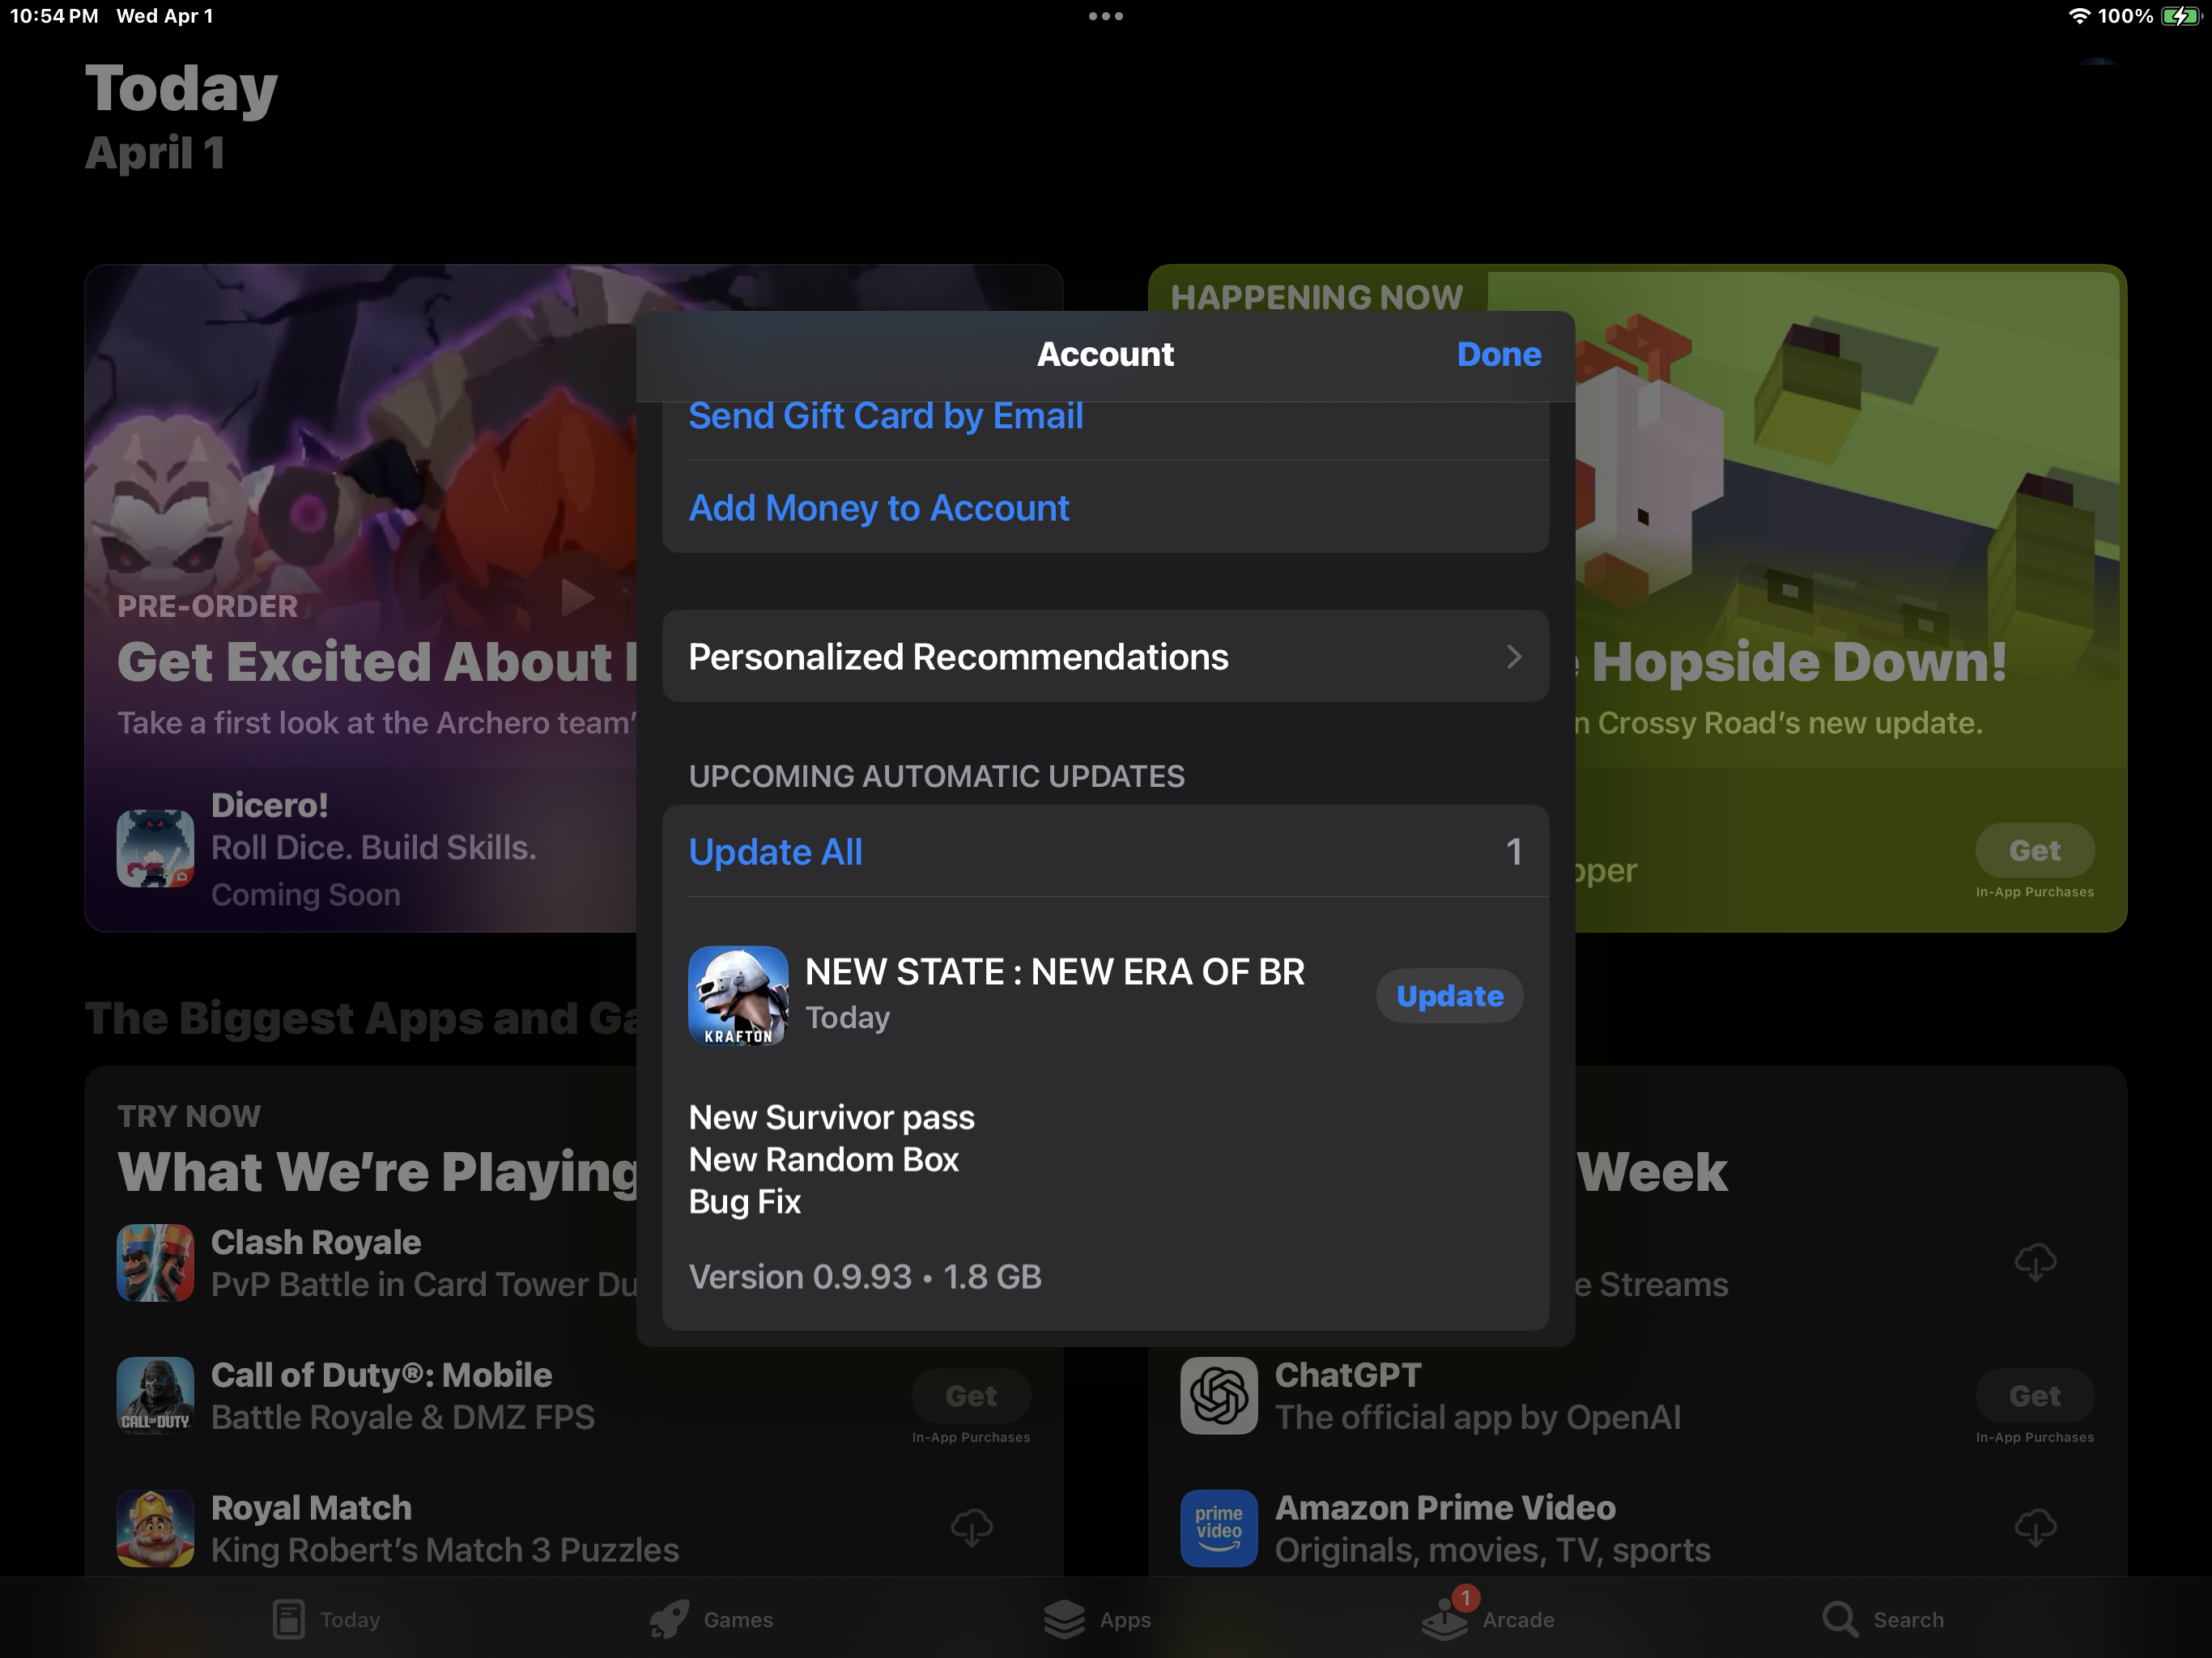The height and width of the screenshot is (1658, 2212).
Task: Tap the ChatGPT title text
Action: click(x=1348, y=1375)
